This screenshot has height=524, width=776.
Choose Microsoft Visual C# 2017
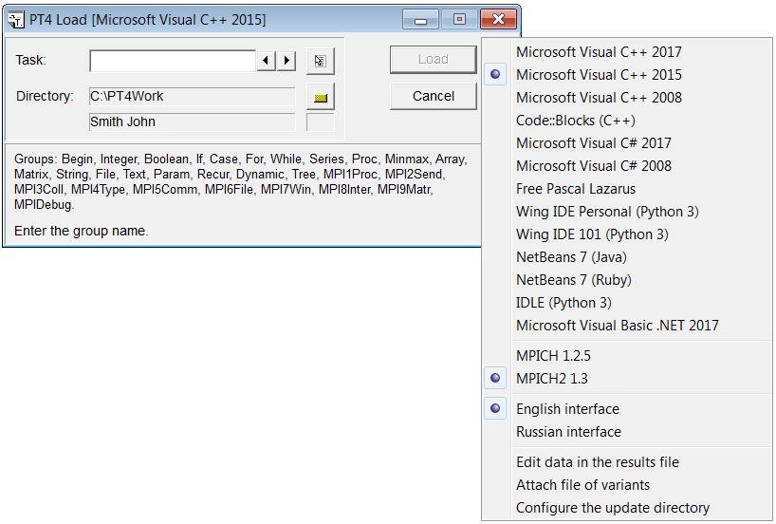[x=626, y=143]
